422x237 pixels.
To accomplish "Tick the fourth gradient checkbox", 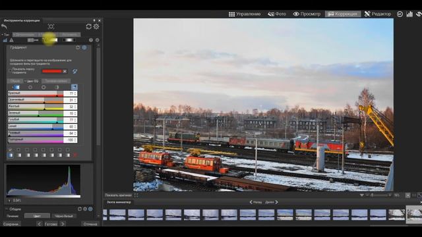I will [x=35, y=149].
